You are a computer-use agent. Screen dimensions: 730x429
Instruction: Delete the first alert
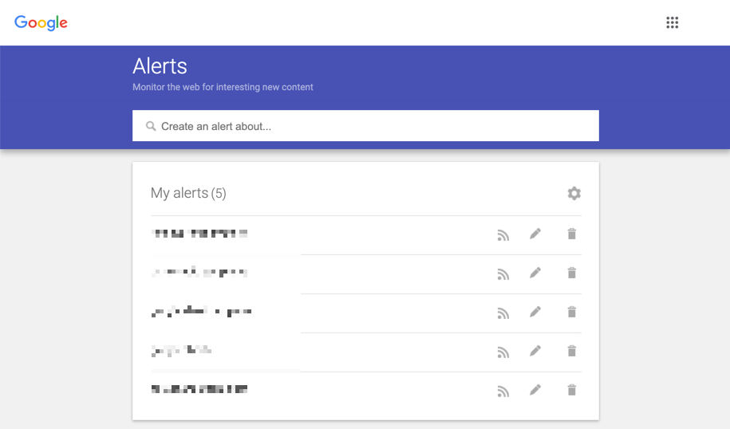click(x=571, y=234)
